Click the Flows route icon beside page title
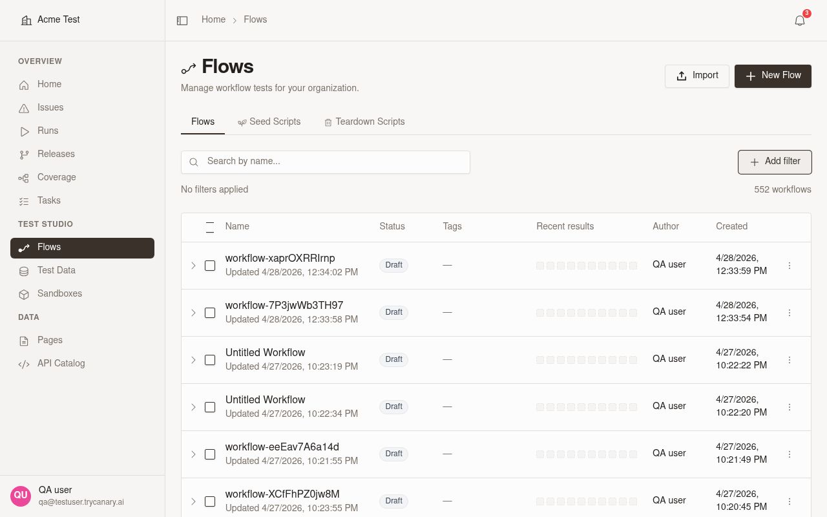Image resolution: width=827 pixels, height=517 pixels. pos(188,68)
